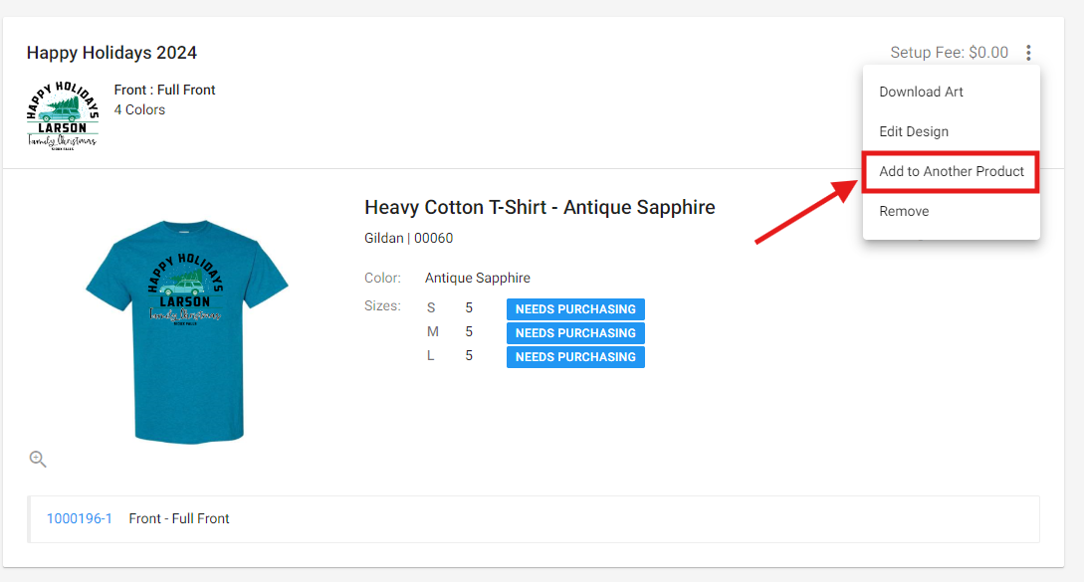The image size is (1084, 582).
Task: Click the NEEDS PURCHASING badge for size M
Action: point(575,333)
